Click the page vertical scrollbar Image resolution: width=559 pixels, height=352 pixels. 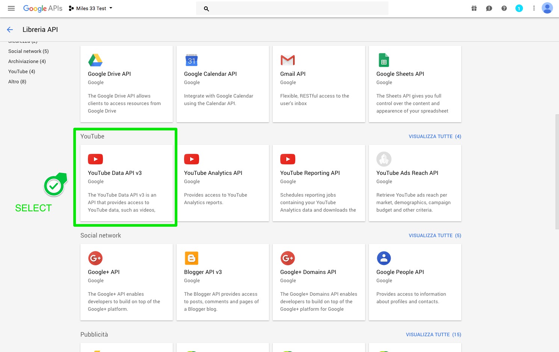point(557,172)
